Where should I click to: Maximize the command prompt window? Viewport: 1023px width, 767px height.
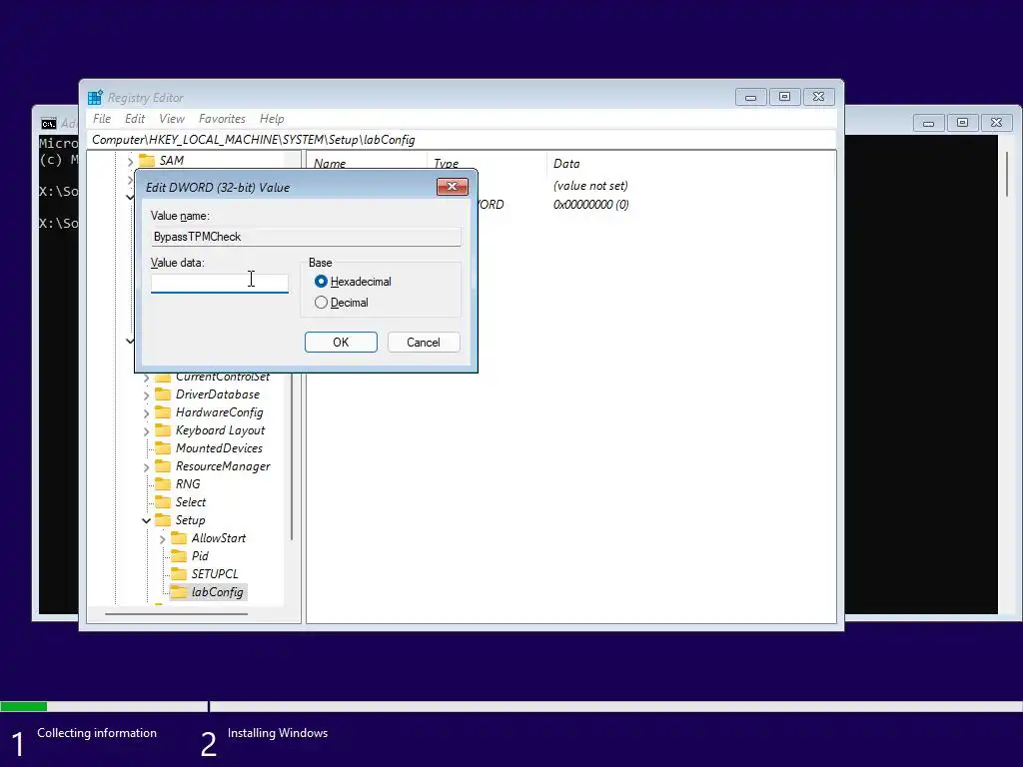click(962, 123)
